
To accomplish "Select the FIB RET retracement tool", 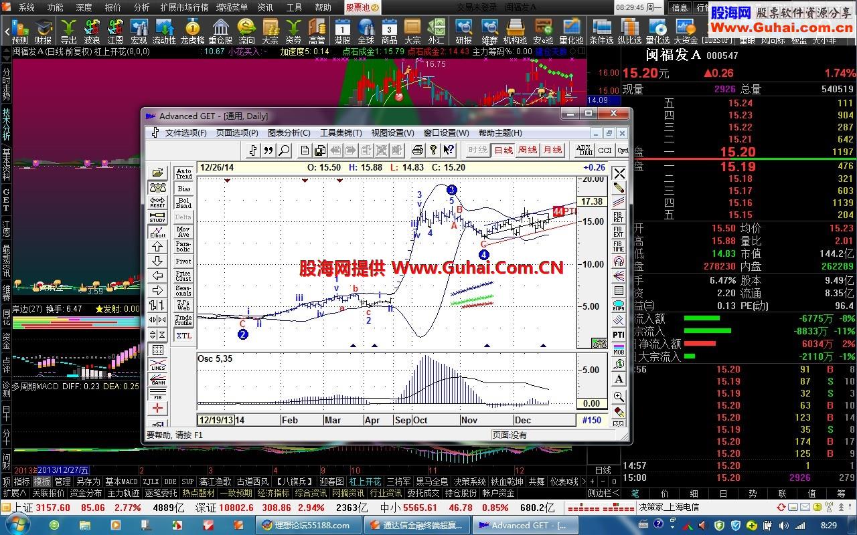I will pyautogui.click(x=619, y=217).
